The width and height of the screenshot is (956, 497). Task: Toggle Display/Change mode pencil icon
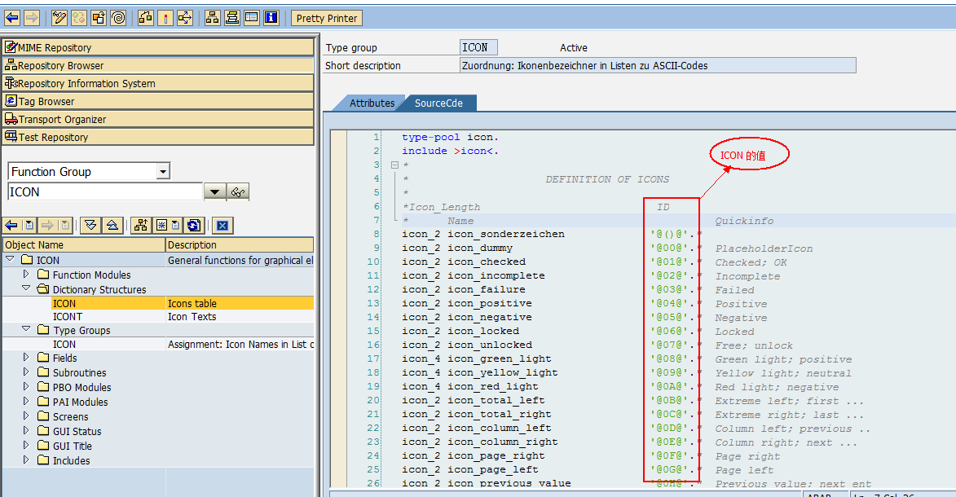click(59, 18)
